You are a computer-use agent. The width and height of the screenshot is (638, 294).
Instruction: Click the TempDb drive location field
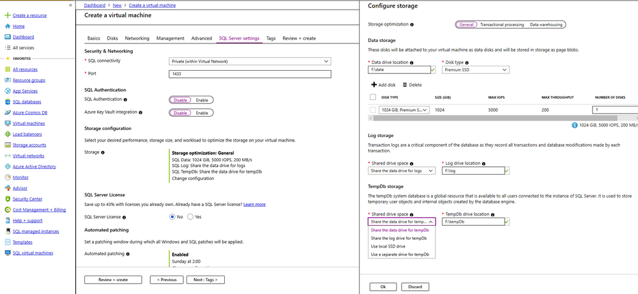(x=473, y=222)
